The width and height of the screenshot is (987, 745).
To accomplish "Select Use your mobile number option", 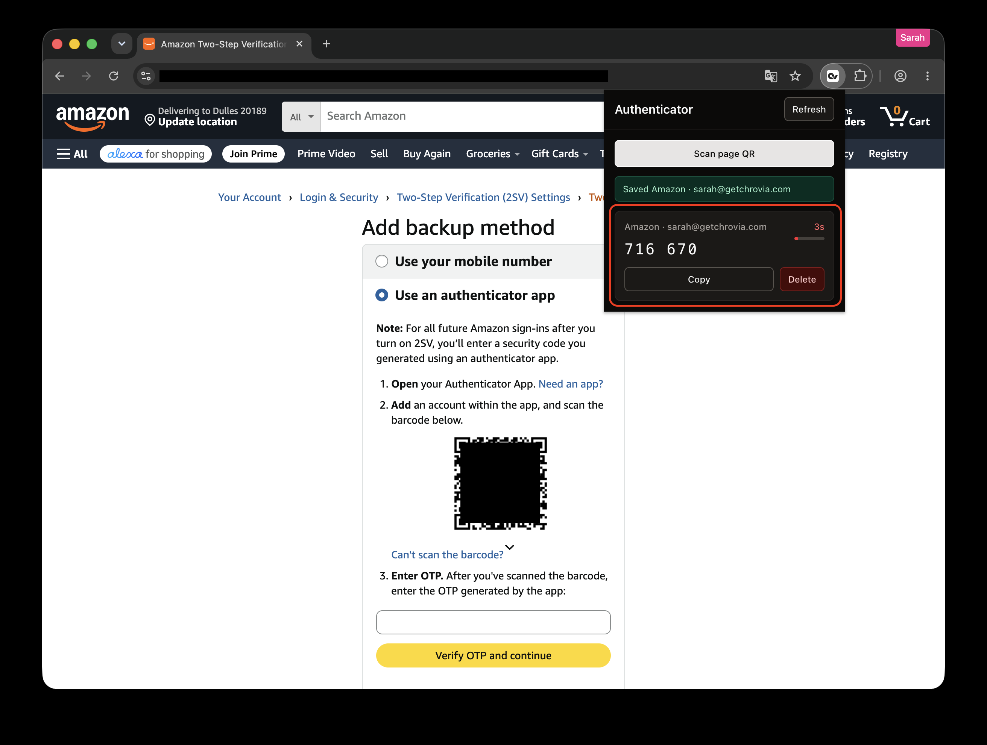I will 382,261.
